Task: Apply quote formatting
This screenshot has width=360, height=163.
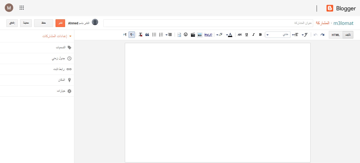Action: point(147,35)
